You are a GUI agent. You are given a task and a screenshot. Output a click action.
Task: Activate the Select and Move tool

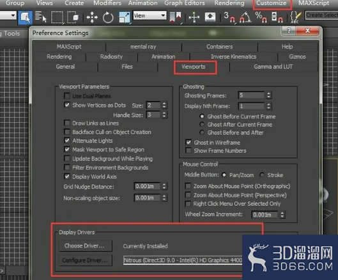click(x=92, y=17)
